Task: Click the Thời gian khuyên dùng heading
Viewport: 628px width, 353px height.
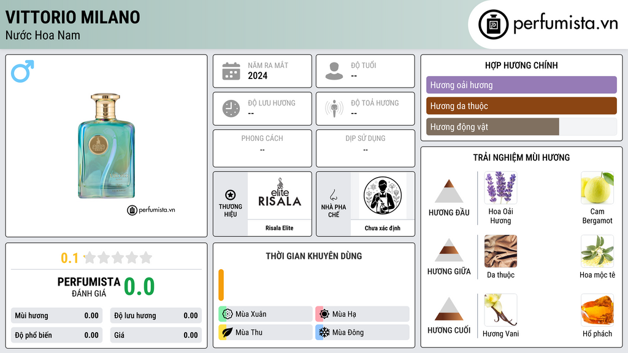Action: click(313, 256)
